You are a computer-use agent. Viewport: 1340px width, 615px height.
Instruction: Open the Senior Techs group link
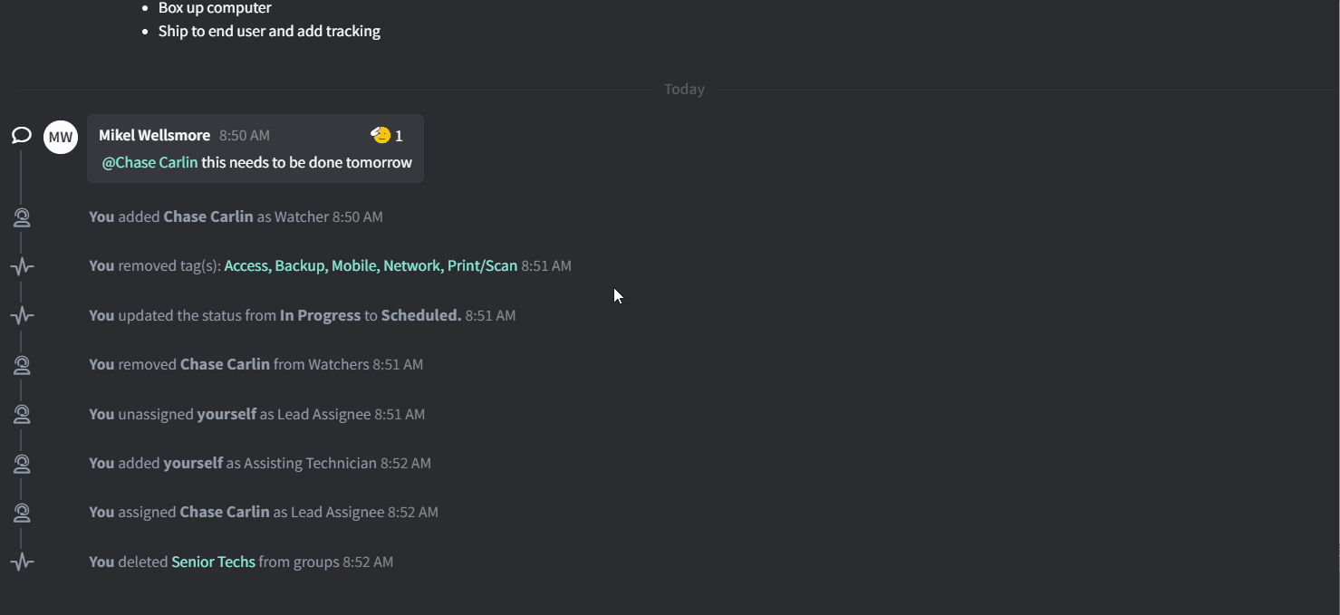pos(213,562)
